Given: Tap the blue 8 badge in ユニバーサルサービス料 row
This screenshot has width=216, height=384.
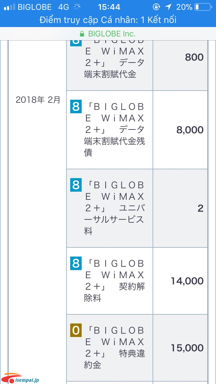Looking at the screenshot, I should (x=76, y=185).
